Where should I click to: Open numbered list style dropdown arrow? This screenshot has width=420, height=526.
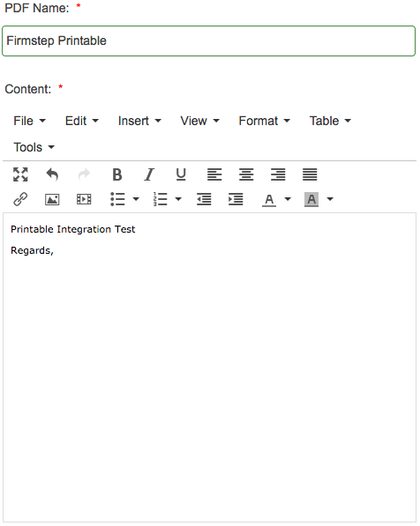tap(178, 199)
